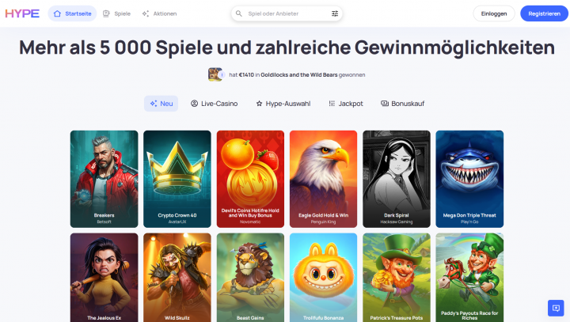Click the Einloggen button
Screen dimensions: 570x322
pos(494,13)
